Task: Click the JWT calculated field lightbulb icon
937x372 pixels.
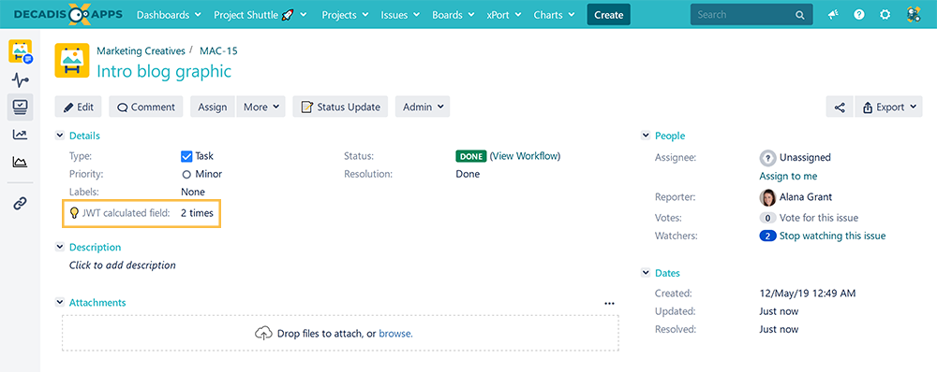Action: pyautogui.click(x=74, y=213)
